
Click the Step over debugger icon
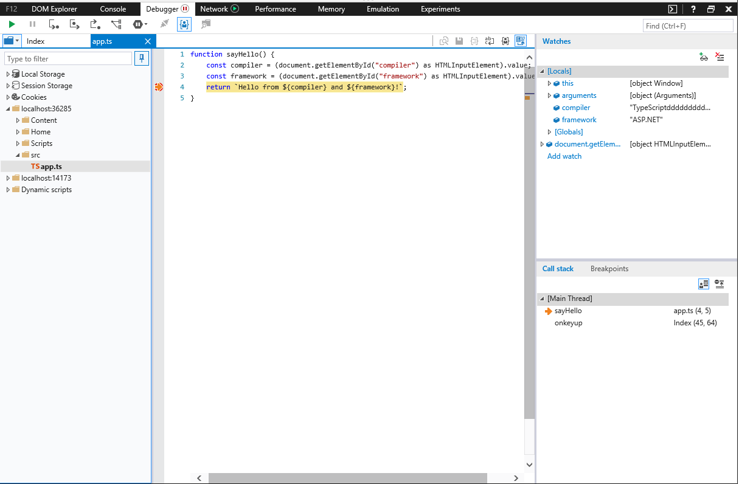click(75, 24)
